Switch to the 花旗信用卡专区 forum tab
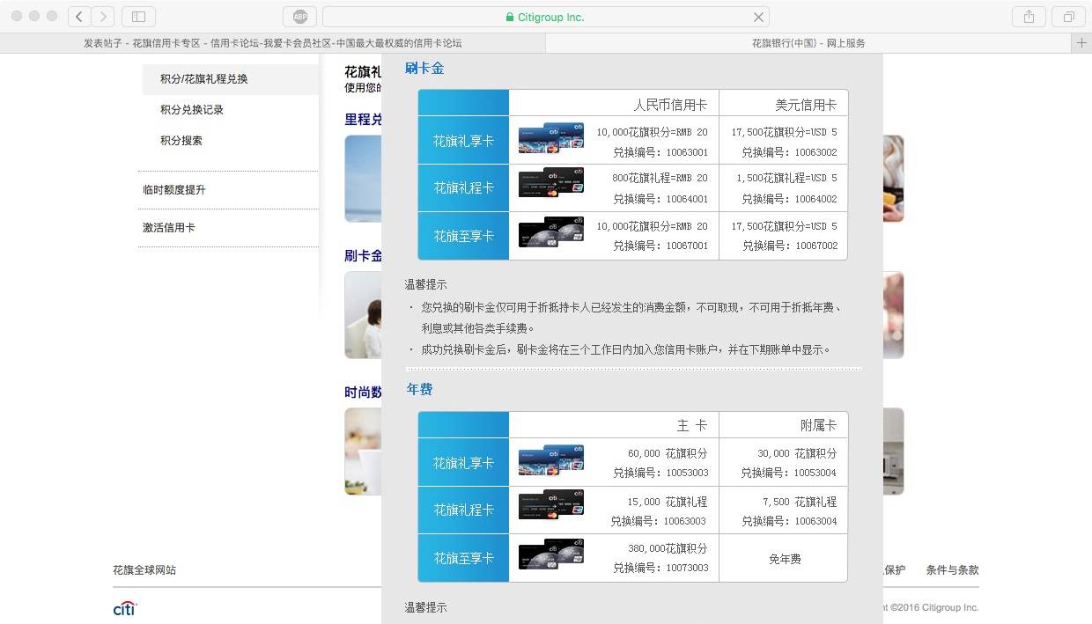The height and width of the screenshot is (624, 1092). [x=273, y=42]
